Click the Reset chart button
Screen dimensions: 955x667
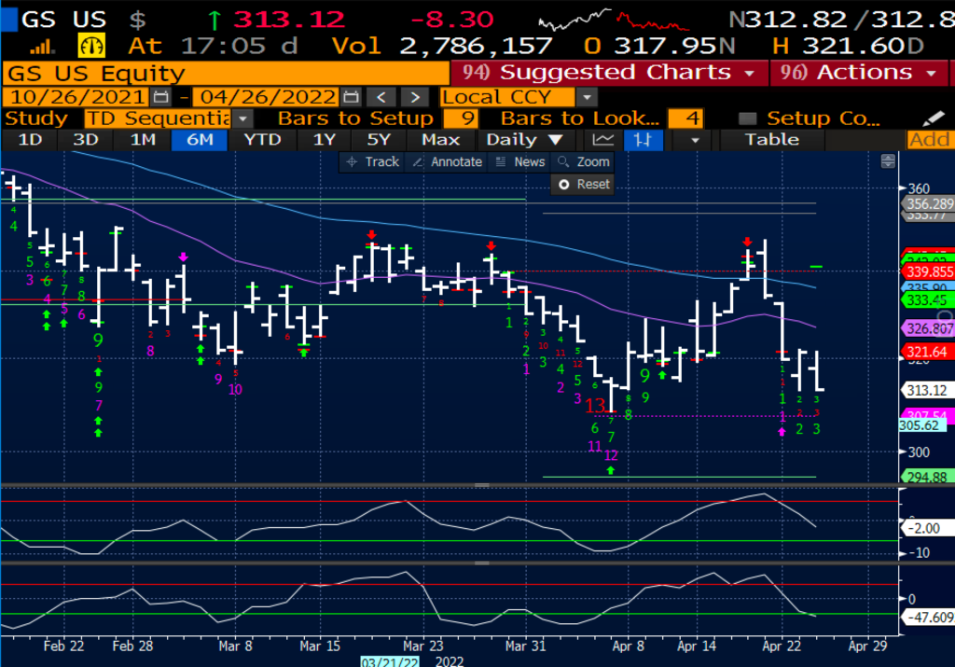pyautogui.click(x=584, y=184)
